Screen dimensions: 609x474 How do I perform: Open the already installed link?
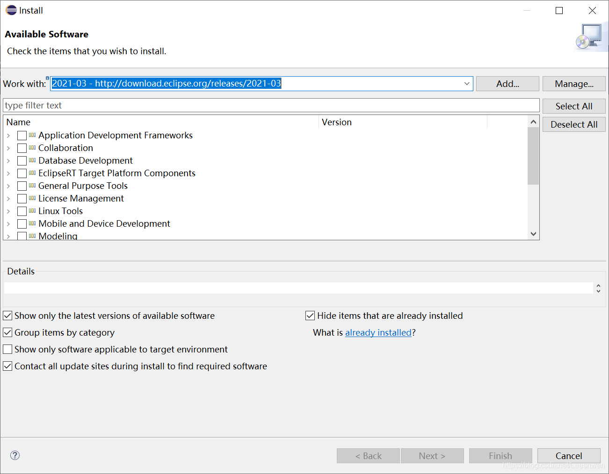pos(378,332)
